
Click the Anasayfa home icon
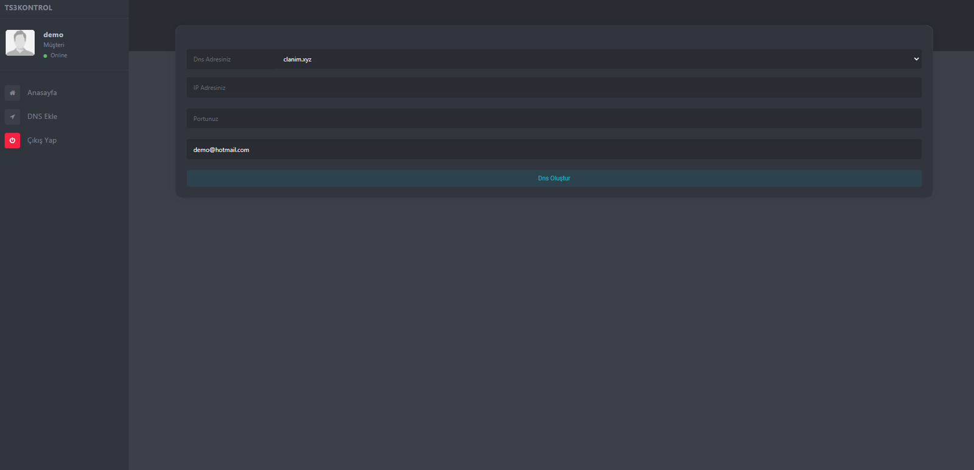coord(12,93)
